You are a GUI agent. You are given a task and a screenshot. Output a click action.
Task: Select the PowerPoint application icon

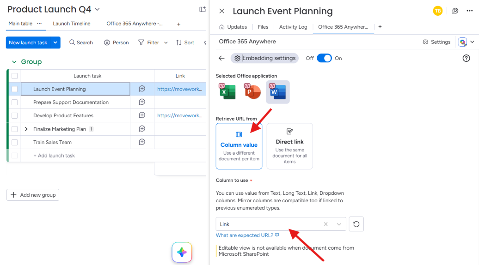(x=252, y=91)
